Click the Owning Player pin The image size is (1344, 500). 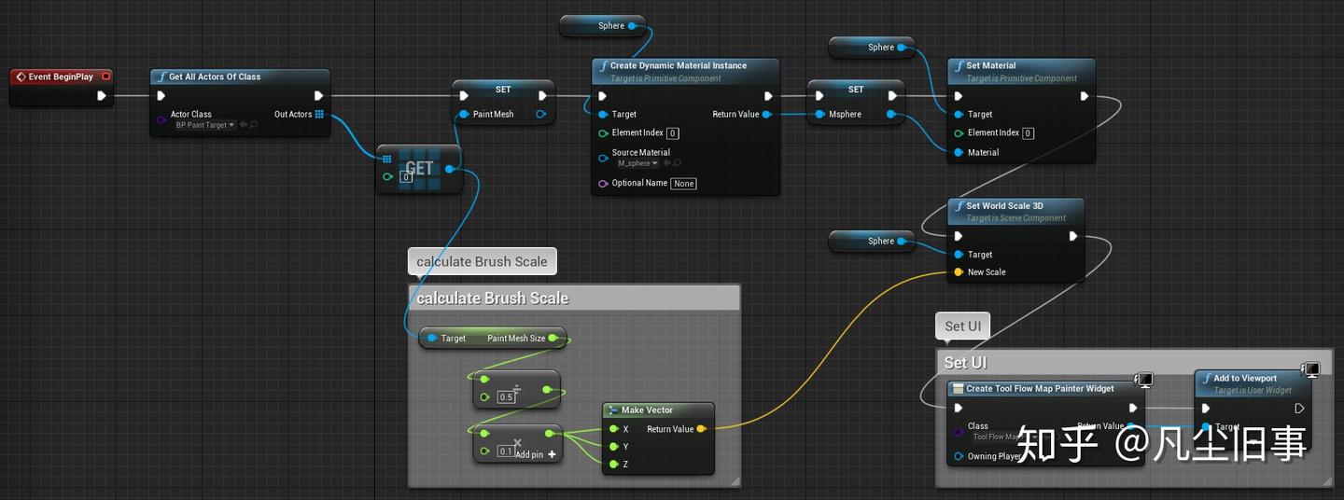[959, 457]
